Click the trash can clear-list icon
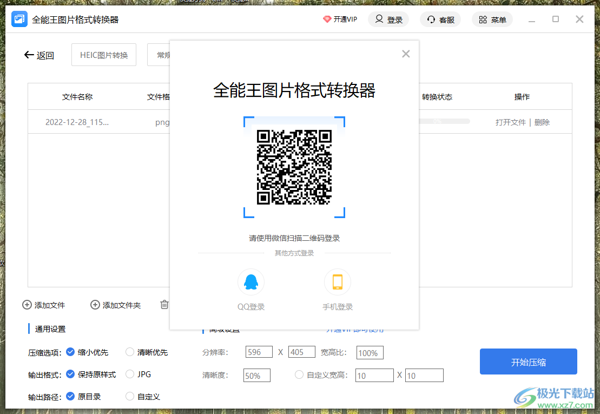The height and width of the screenshot is (414, 600). click(164, 305)
